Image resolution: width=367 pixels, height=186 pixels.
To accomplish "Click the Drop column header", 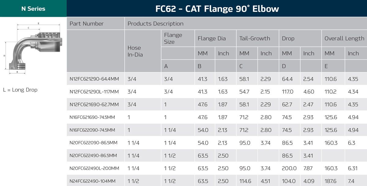I will pos(288,38).
